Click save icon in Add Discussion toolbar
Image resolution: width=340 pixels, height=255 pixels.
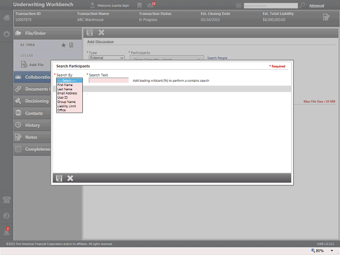[x=90, y=32]
